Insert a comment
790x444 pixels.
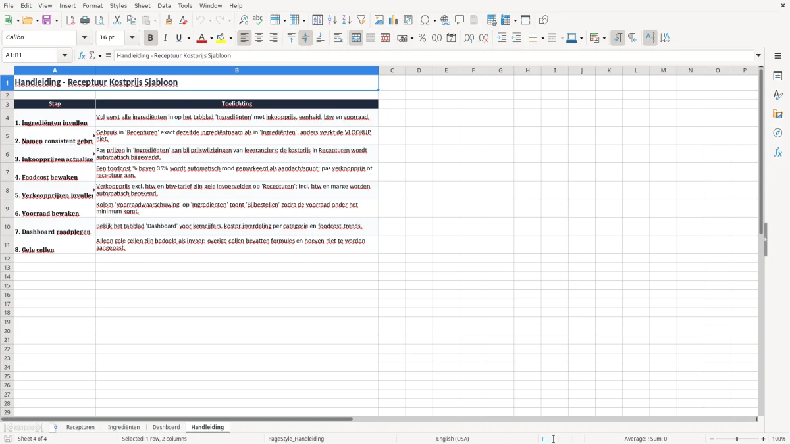coord(460,20)
